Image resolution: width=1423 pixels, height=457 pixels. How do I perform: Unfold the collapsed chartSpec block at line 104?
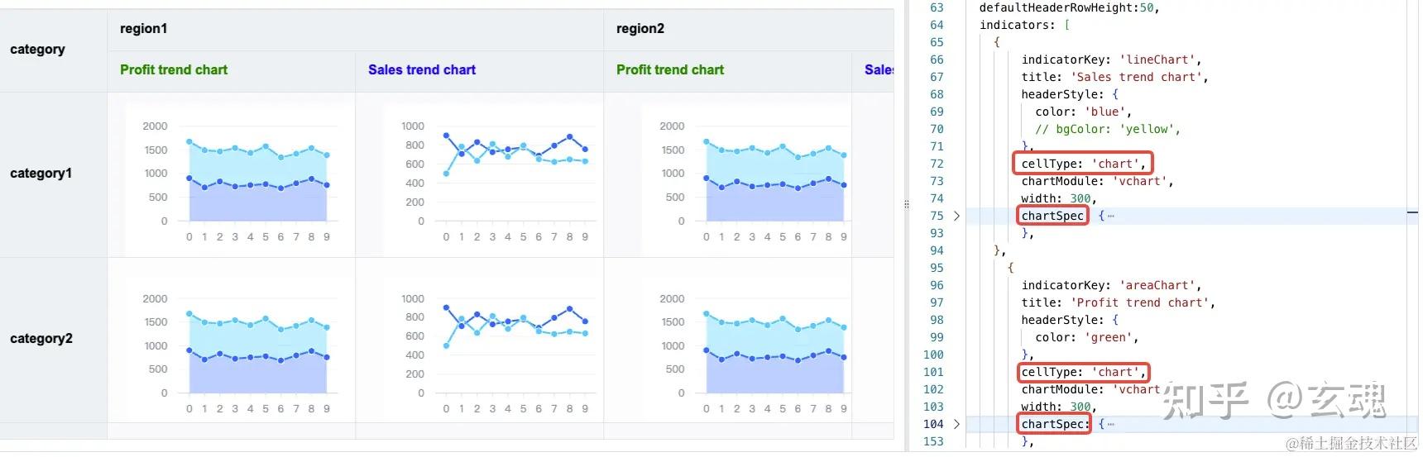point(956,424)
